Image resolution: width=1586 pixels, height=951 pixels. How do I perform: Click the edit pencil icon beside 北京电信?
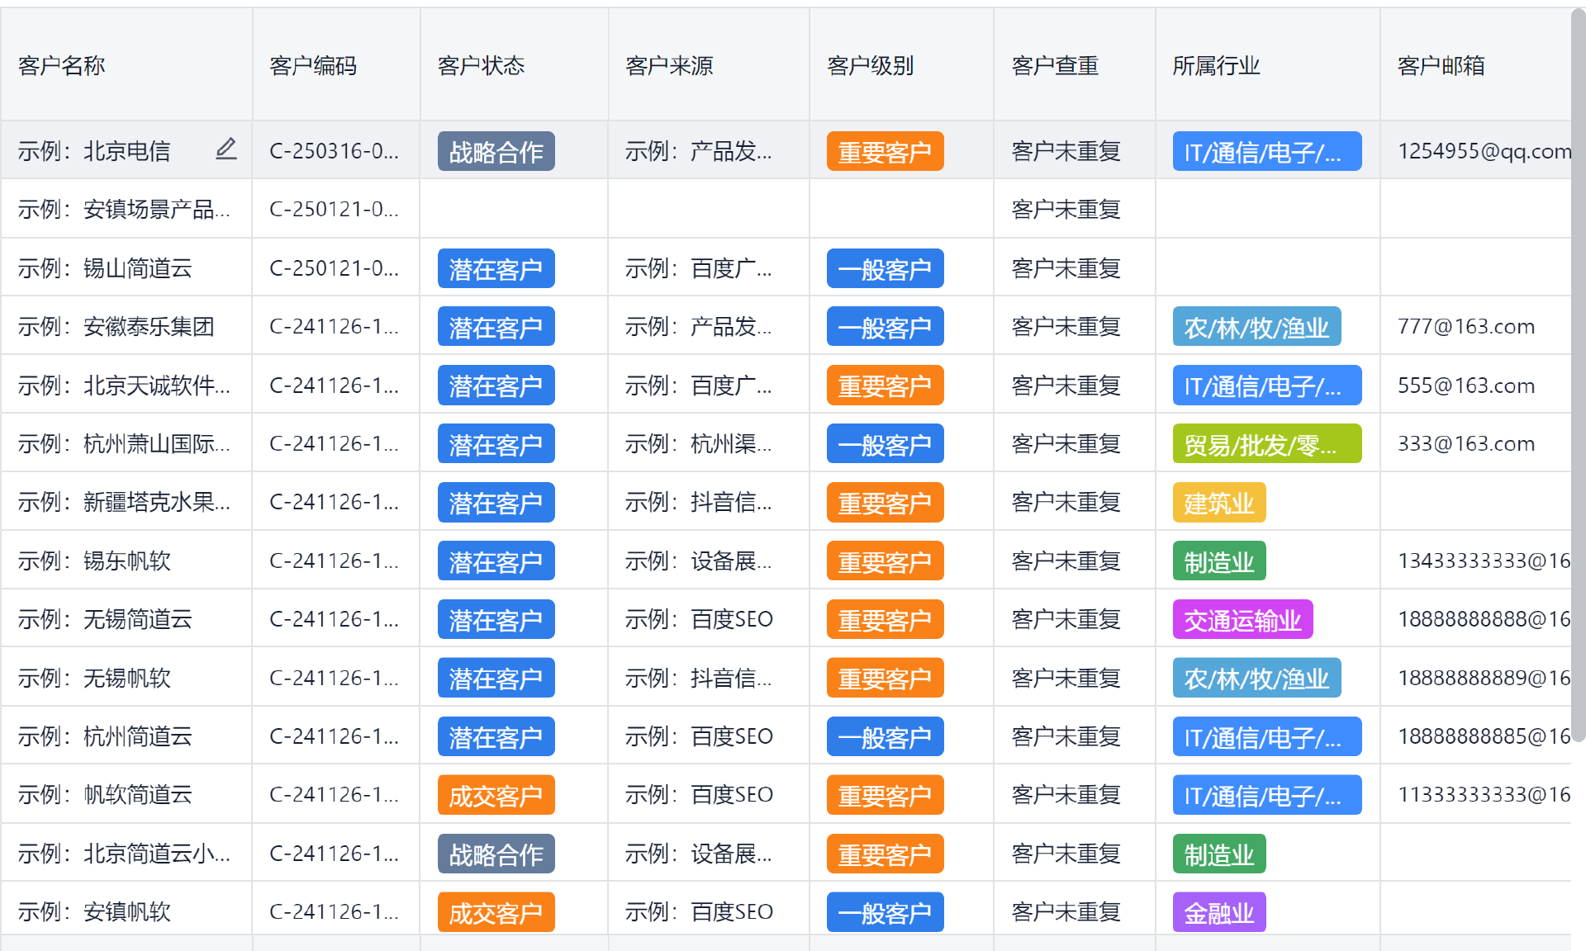pyautogui.click(x=226, y=149)
